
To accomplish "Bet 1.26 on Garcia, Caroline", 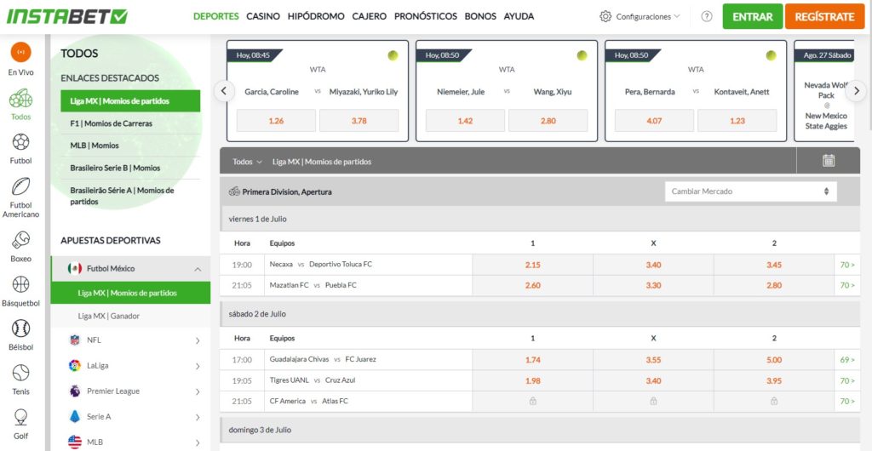I will coord(276,121).
